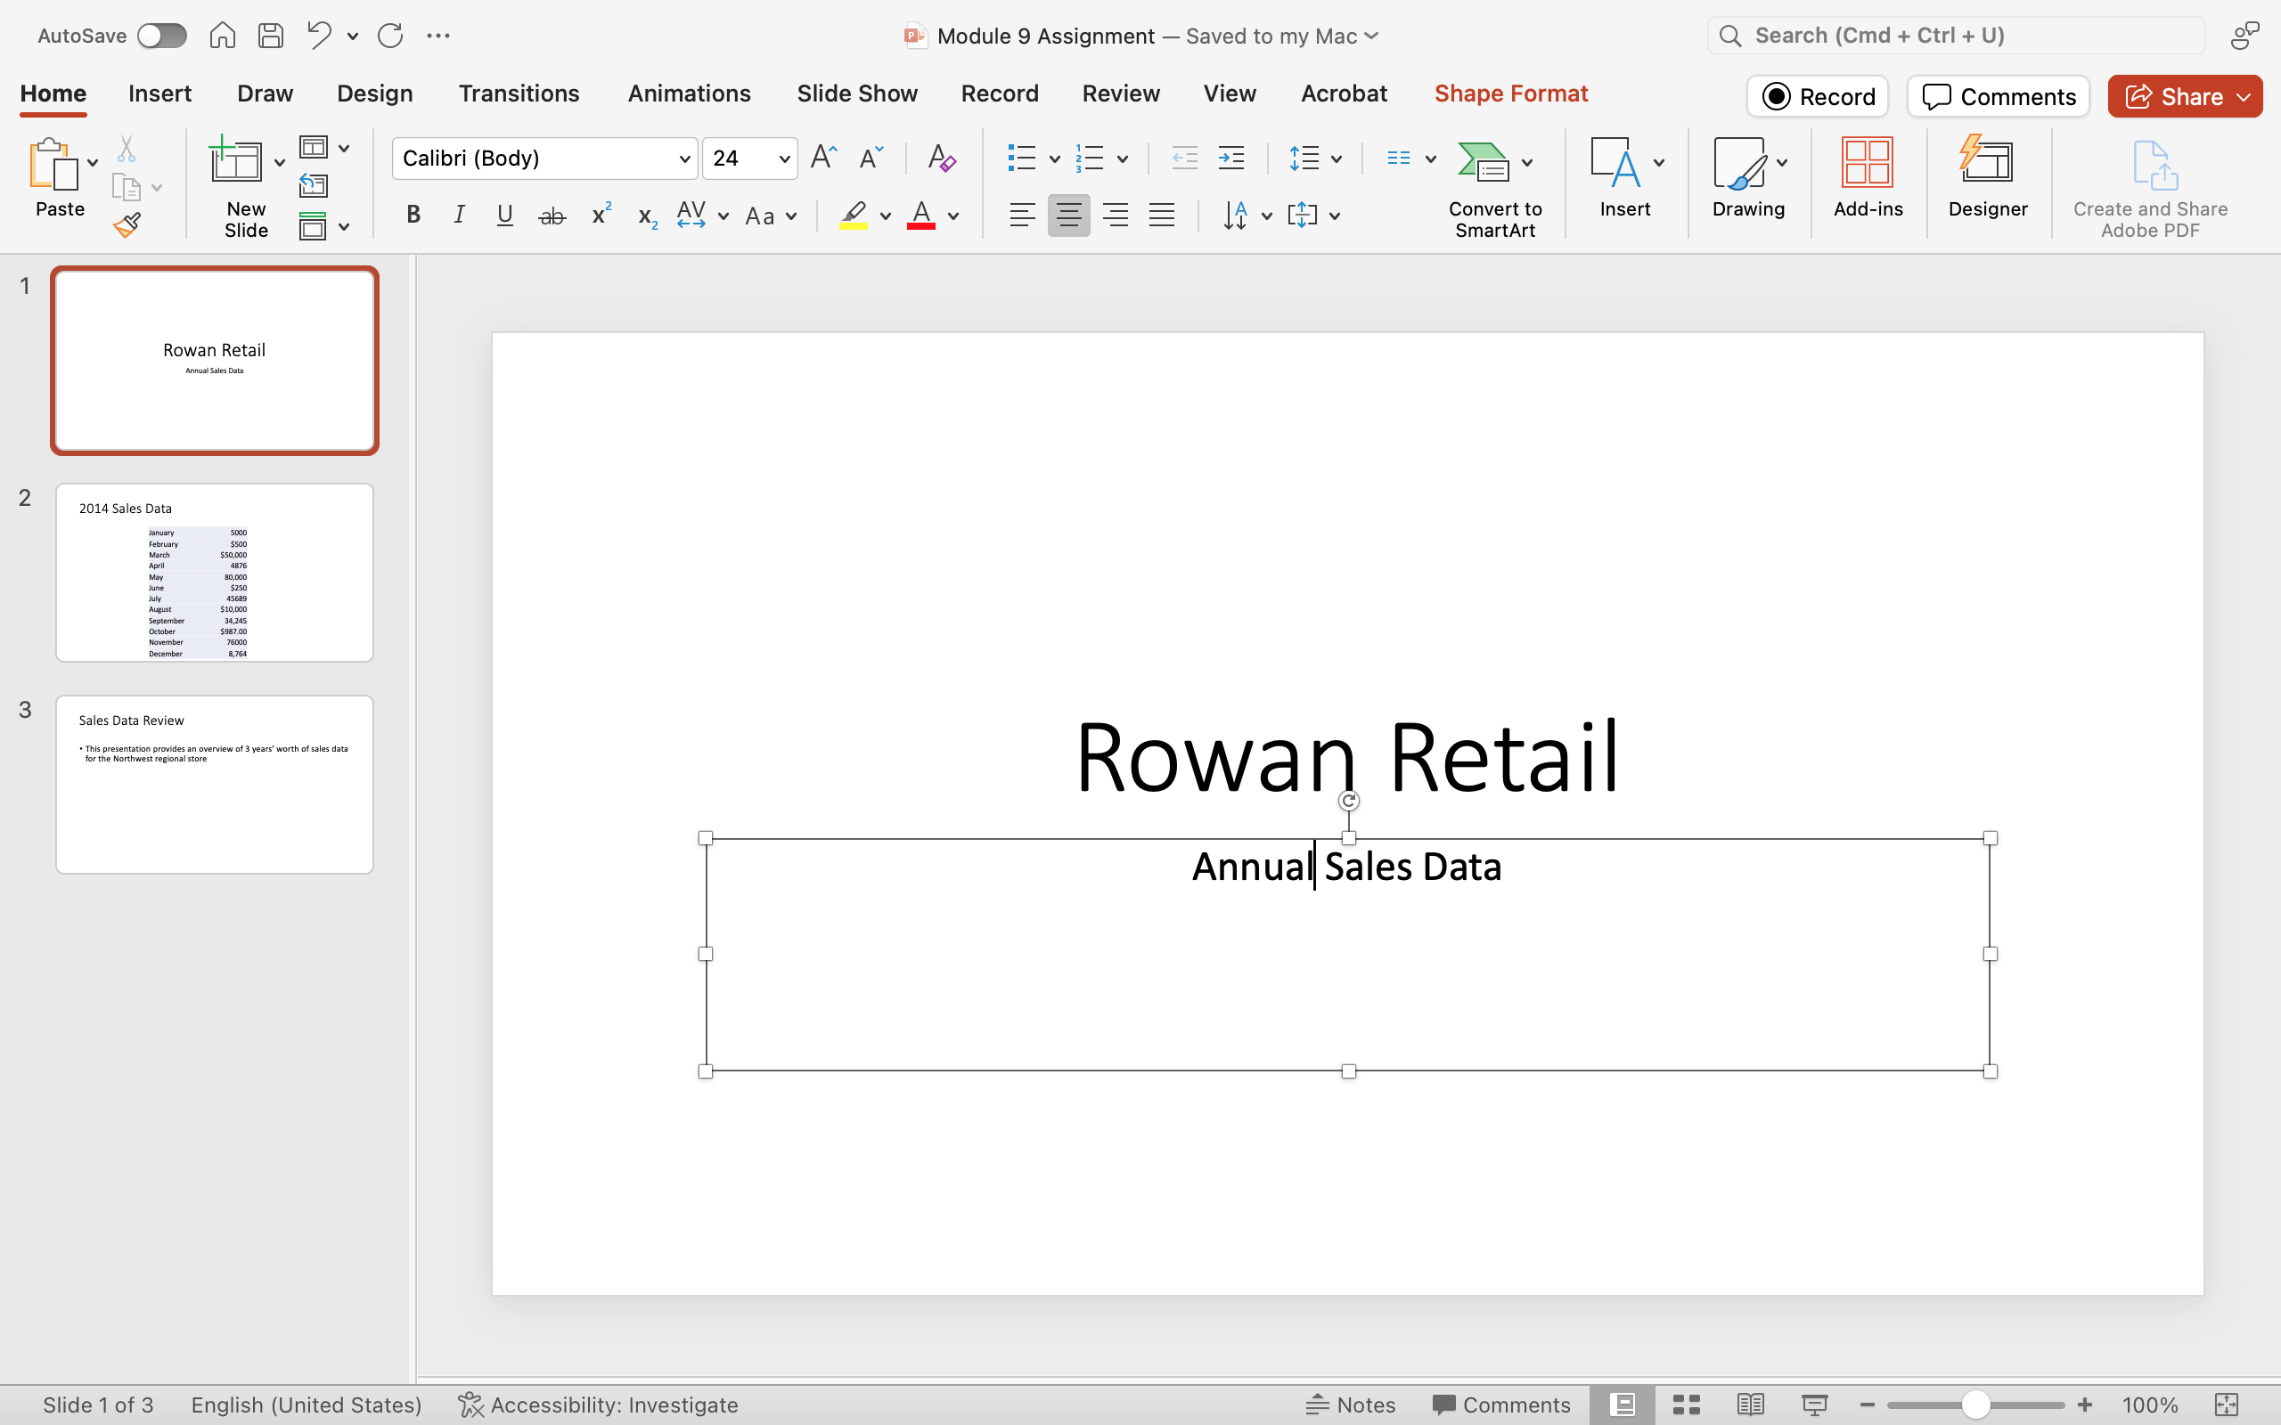Click the Home icon in title bar

[223, 36]
